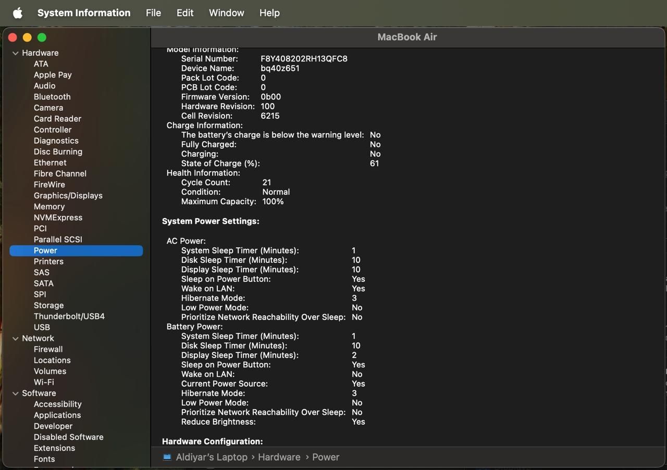Image resolution: width=667 pixels, height=470 pixels.
Task: Select the highlighted Power item
Action: (x=76, y=250)
